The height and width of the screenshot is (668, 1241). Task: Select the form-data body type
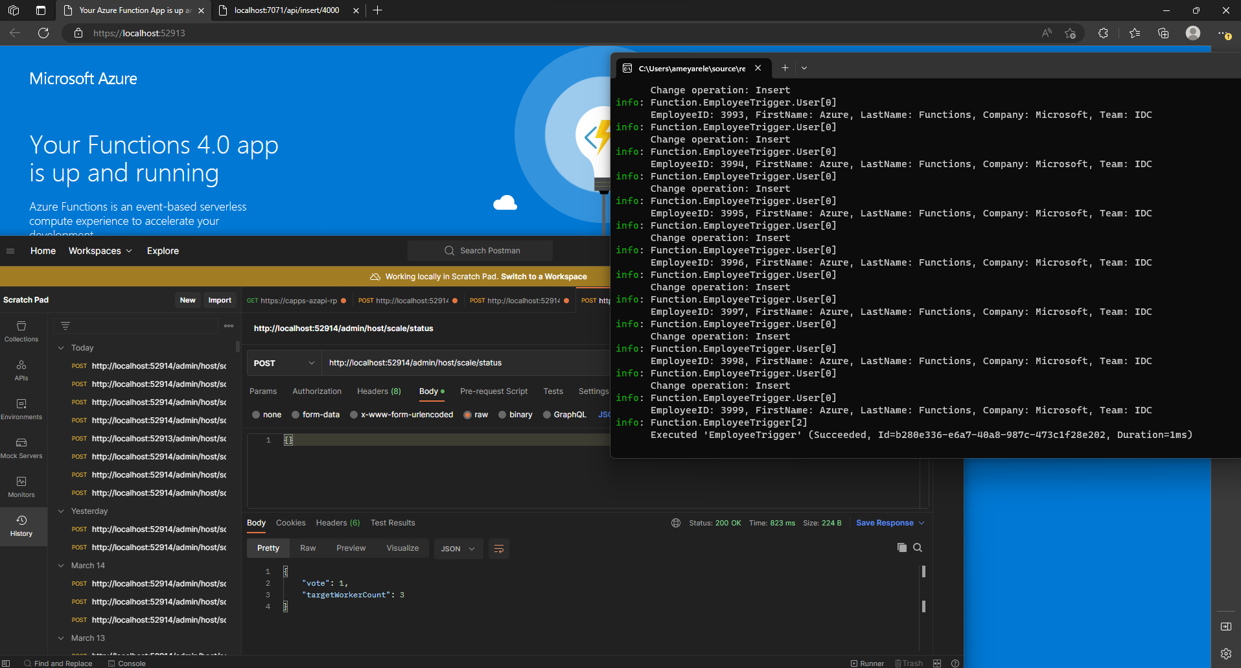316,415
